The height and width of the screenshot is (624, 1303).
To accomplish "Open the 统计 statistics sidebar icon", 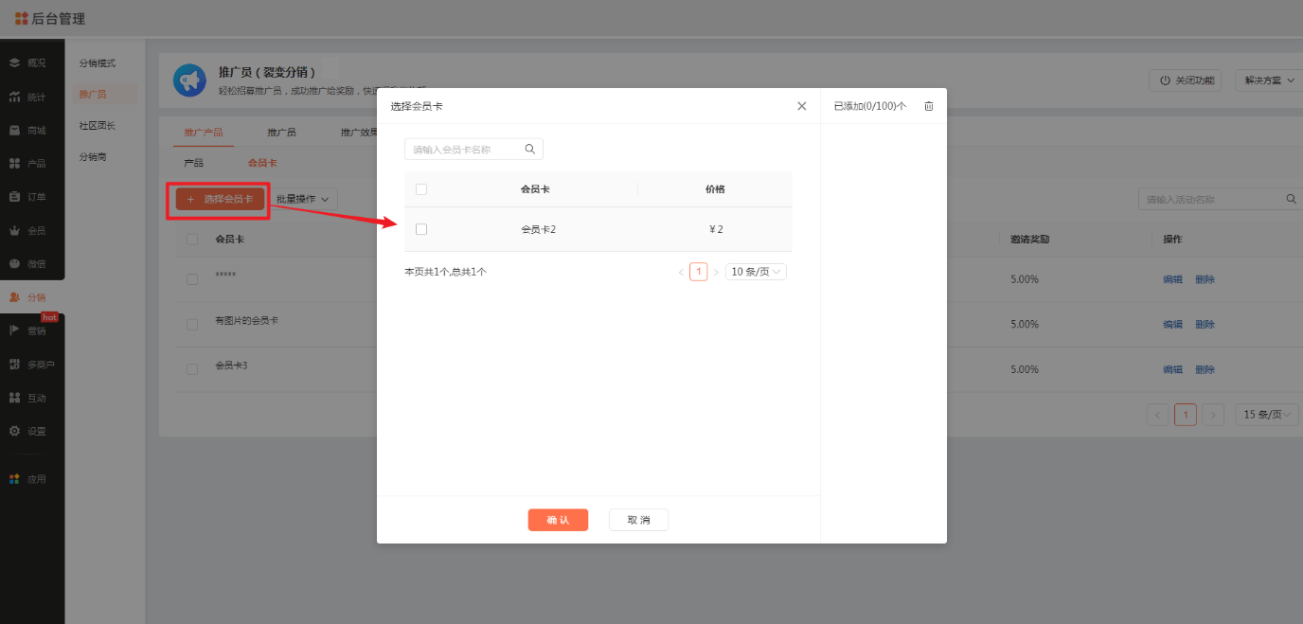I will pos(15,97).
